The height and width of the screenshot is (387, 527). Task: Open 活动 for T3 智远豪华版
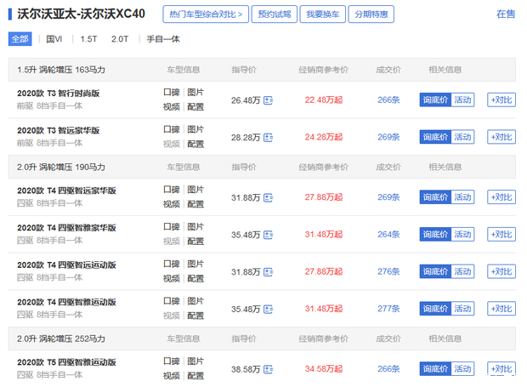click(462, 137)
